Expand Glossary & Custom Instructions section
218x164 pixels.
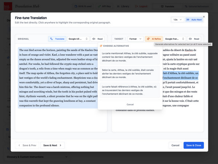click(37, 157)
